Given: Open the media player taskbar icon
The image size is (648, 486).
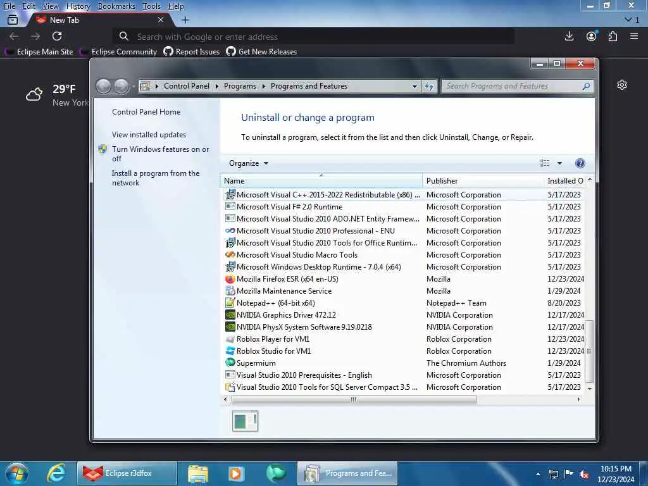Looking at the screenshot, I should point(237,473).
